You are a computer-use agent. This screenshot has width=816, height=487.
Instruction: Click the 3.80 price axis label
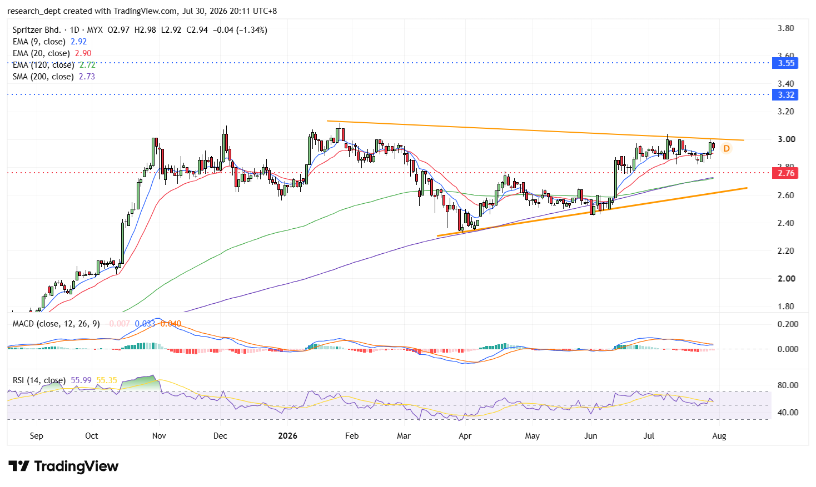tap(785, 28)
